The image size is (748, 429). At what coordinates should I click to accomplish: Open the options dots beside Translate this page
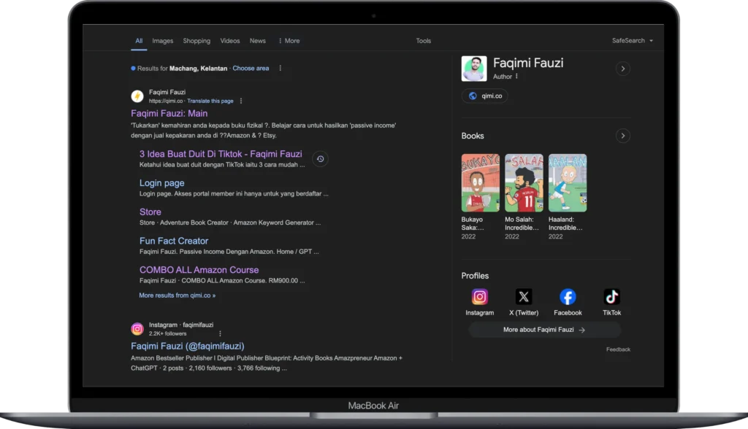coord(241,101)
